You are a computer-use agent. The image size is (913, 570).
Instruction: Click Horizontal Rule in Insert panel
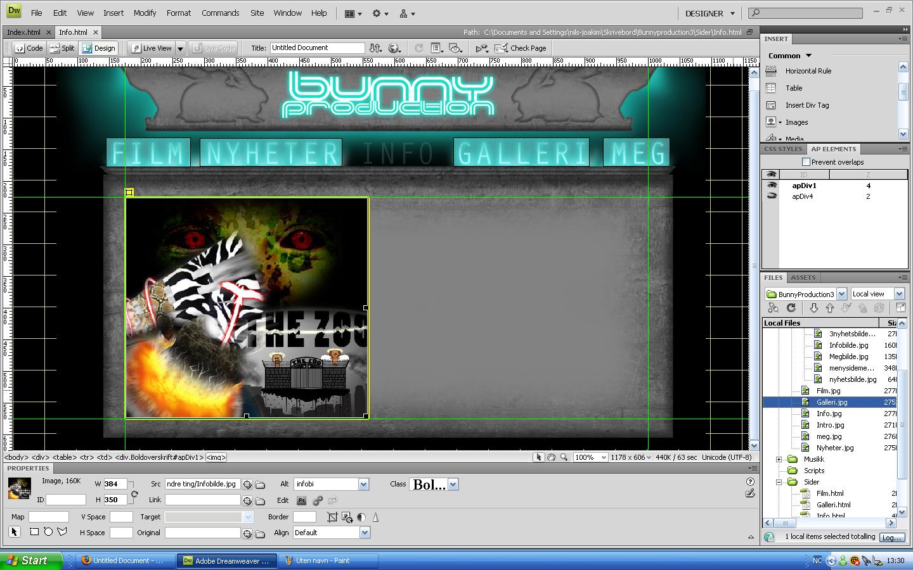point(808,71)
